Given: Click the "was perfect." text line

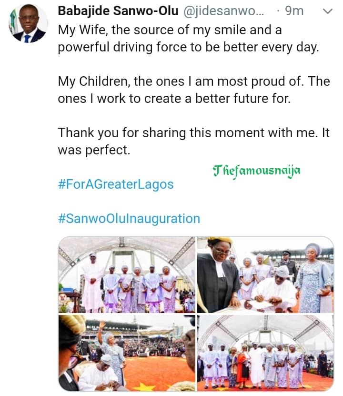Looking at the screenshot, I should (x=94, y=150).
